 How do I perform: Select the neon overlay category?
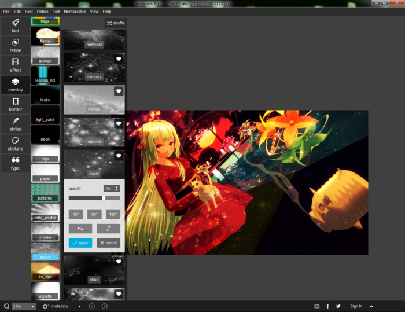point(45,134)
